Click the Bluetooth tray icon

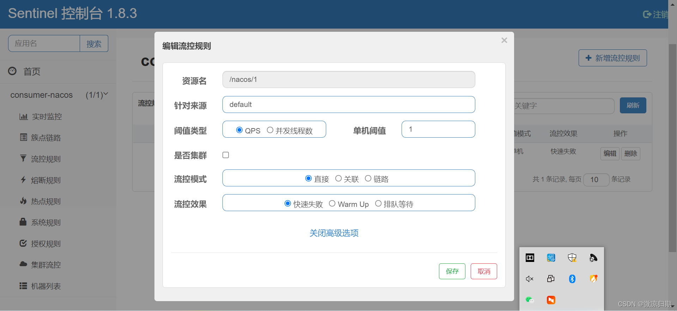click(572, 279)
